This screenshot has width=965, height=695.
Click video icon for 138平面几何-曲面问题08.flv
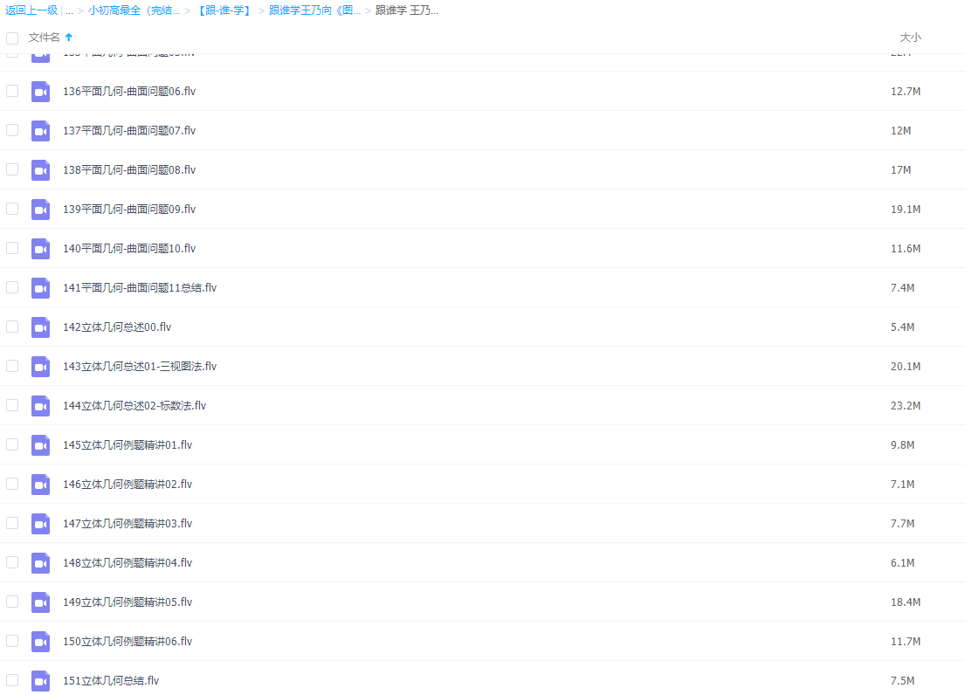[40, 170]
